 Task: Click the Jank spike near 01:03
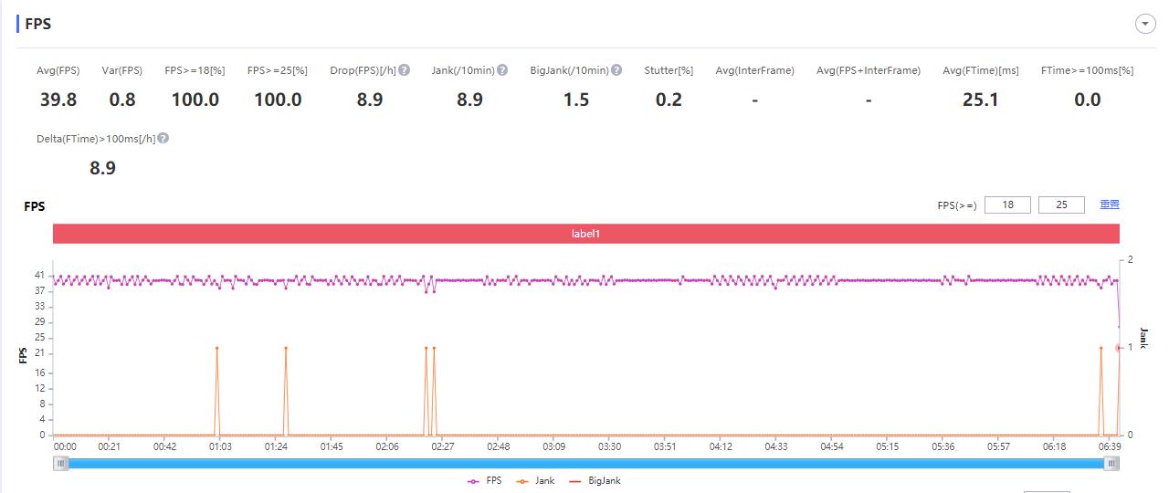pos(216,348)
